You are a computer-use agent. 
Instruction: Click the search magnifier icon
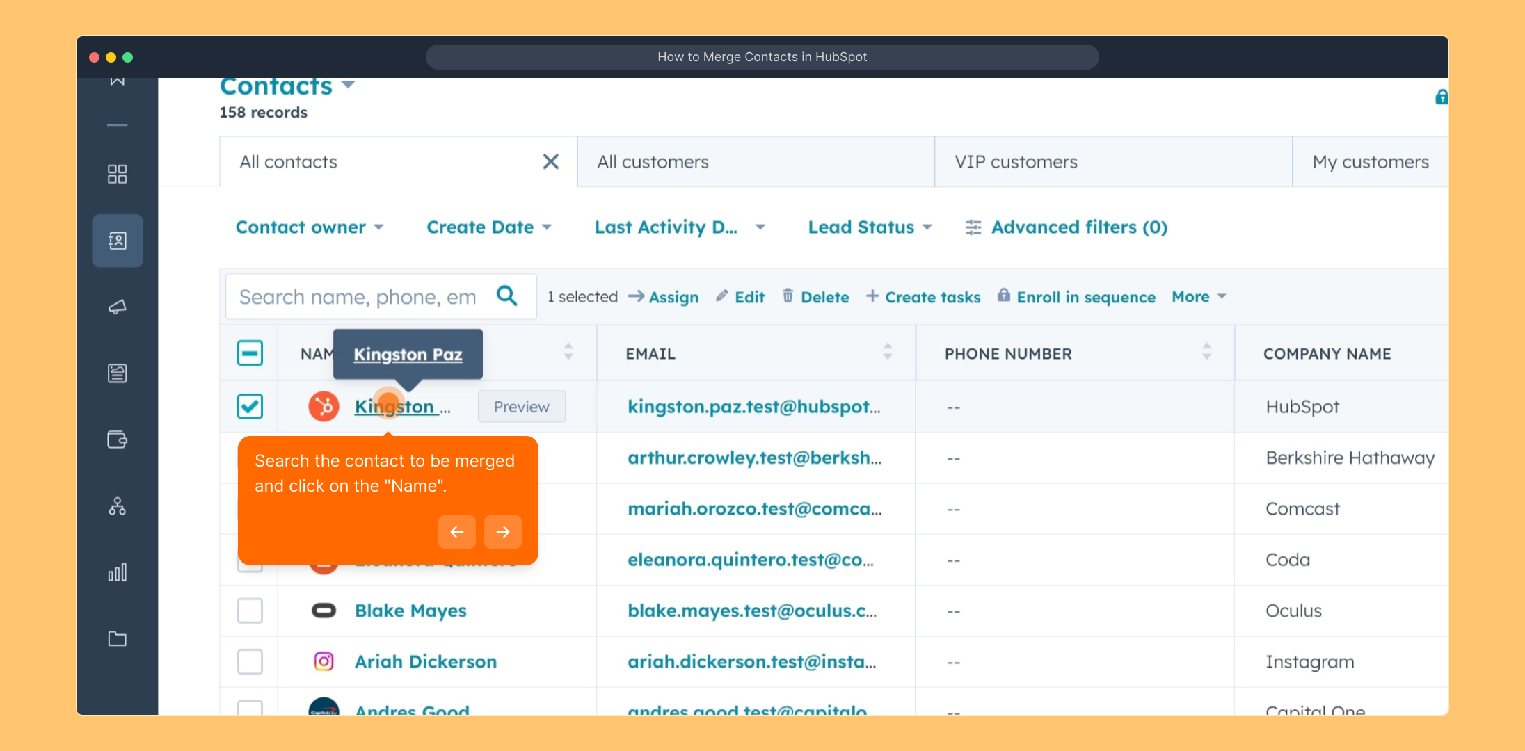point(507,296)
